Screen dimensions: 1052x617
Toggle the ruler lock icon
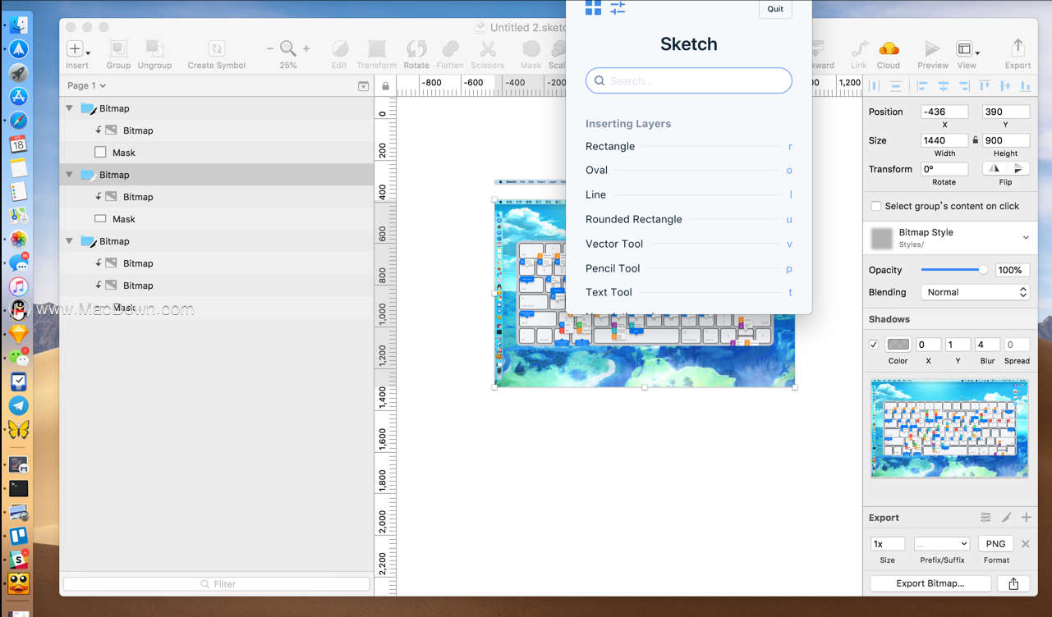coord(385,85)
